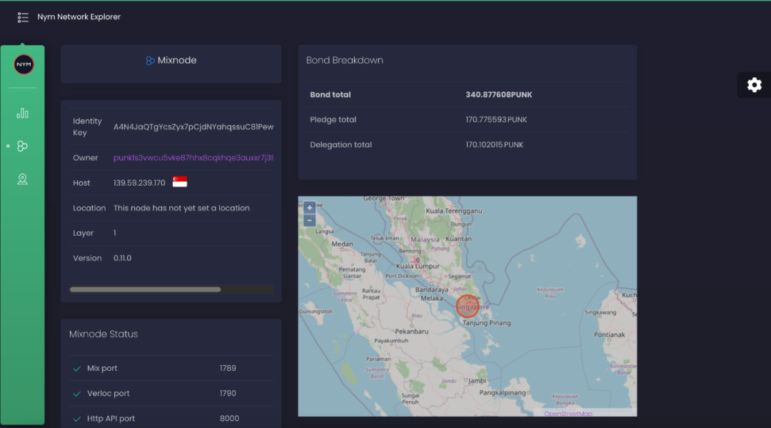Open the Overview bar chart sidebar icon
The width and height of the screenshot is (771, 428).
click(23, 113)
